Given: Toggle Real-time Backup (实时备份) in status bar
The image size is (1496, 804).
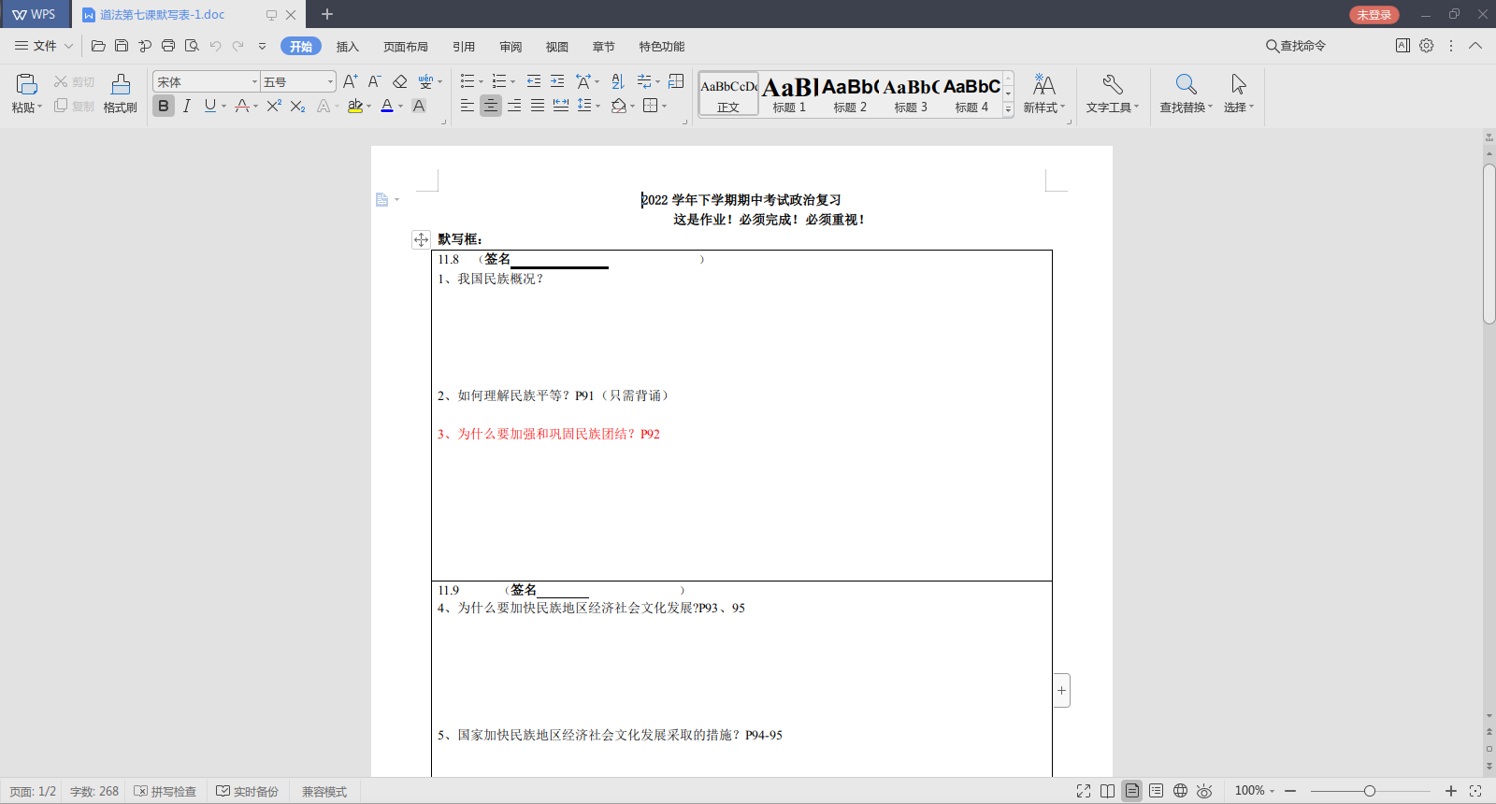Looking at the screenshot, I should point(248,792).
